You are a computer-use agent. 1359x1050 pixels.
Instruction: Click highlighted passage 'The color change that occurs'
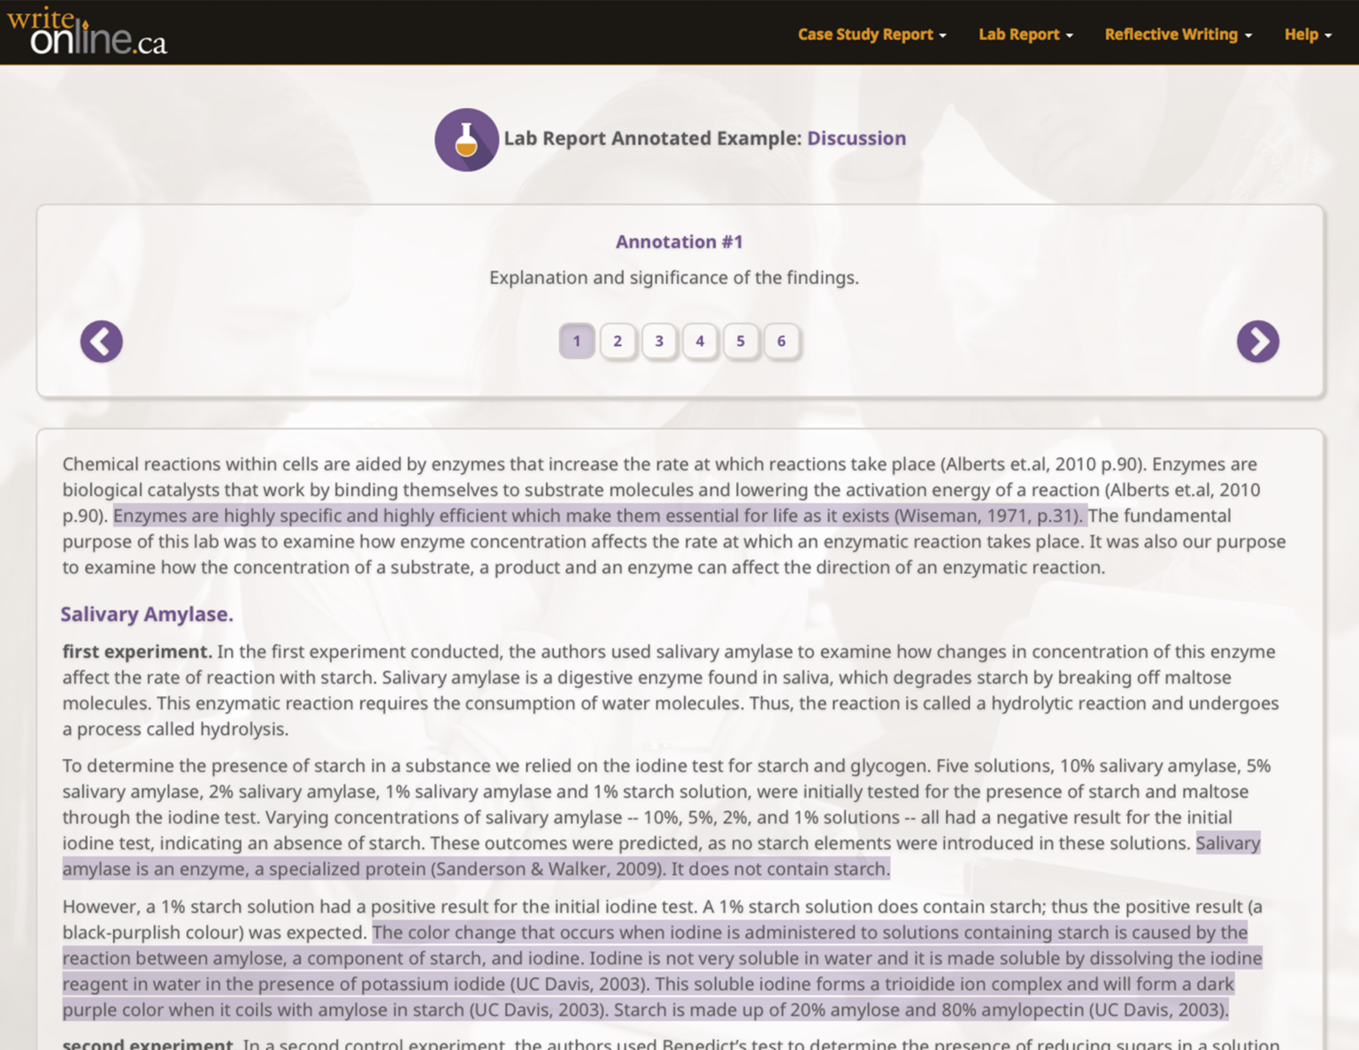662,971
